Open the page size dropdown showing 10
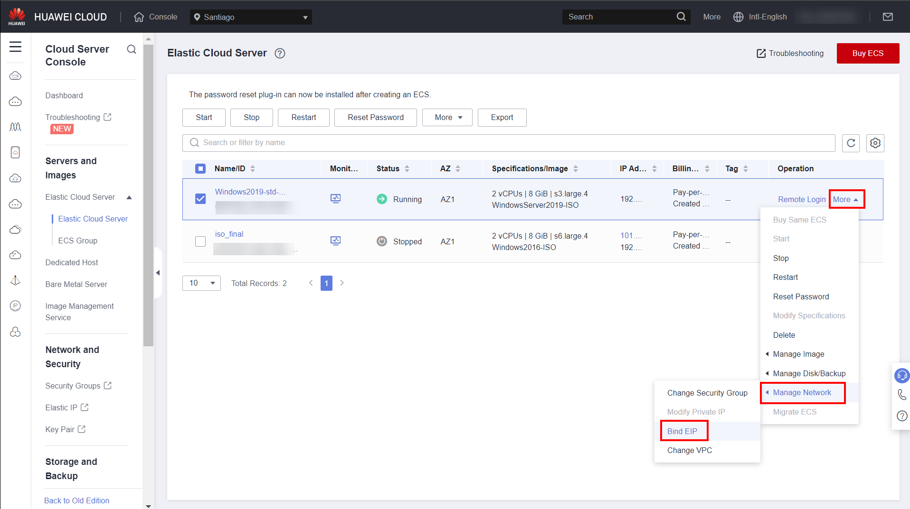 click(201, 283)
